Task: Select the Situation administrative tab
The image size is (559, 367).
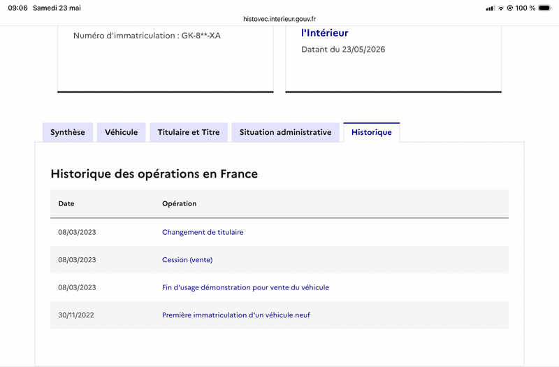Action: [x=285, y=132]
